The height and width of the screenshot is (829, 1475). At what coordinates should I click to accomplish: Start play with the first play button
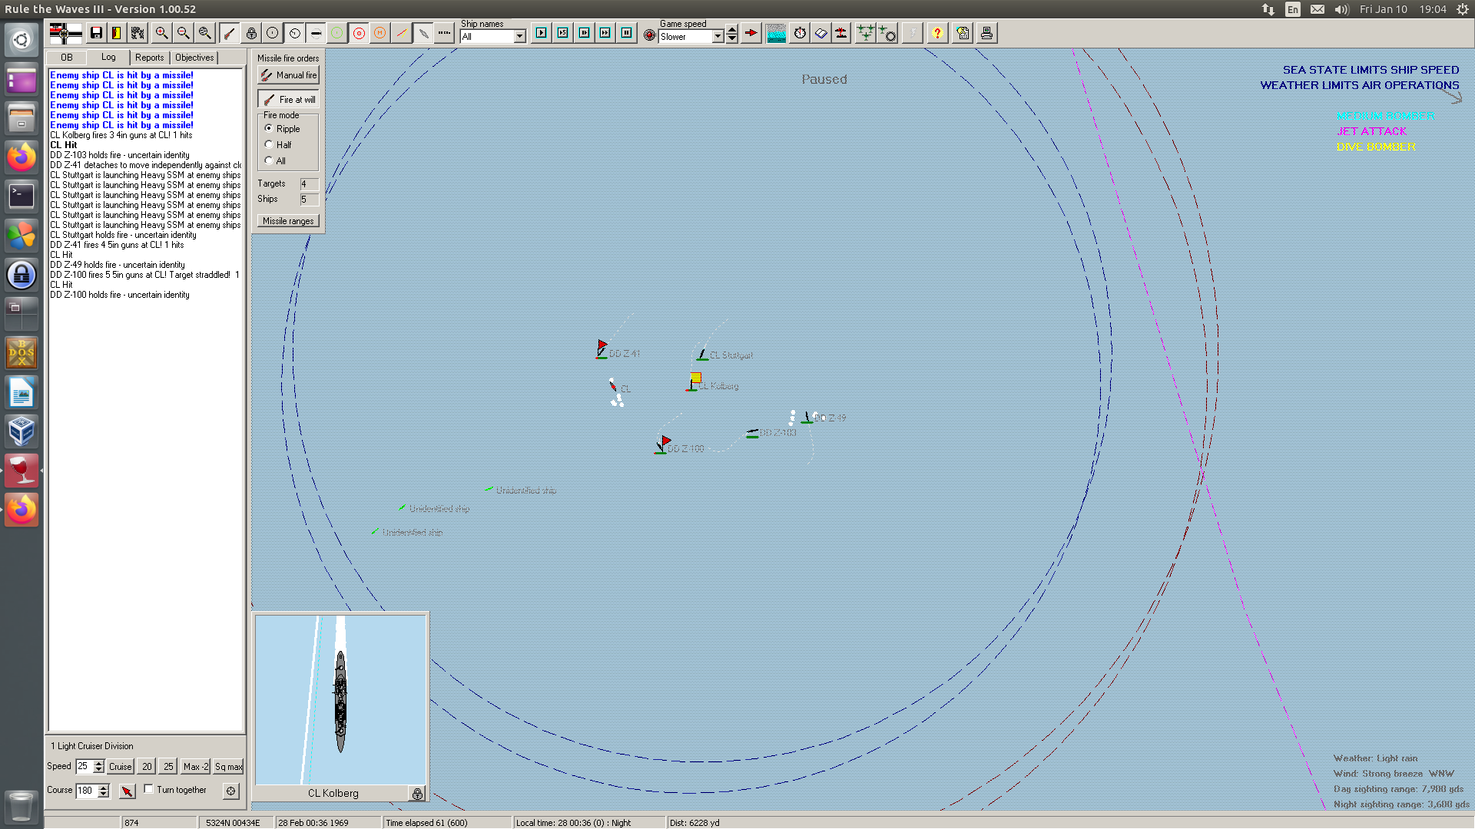pos(542,33)
